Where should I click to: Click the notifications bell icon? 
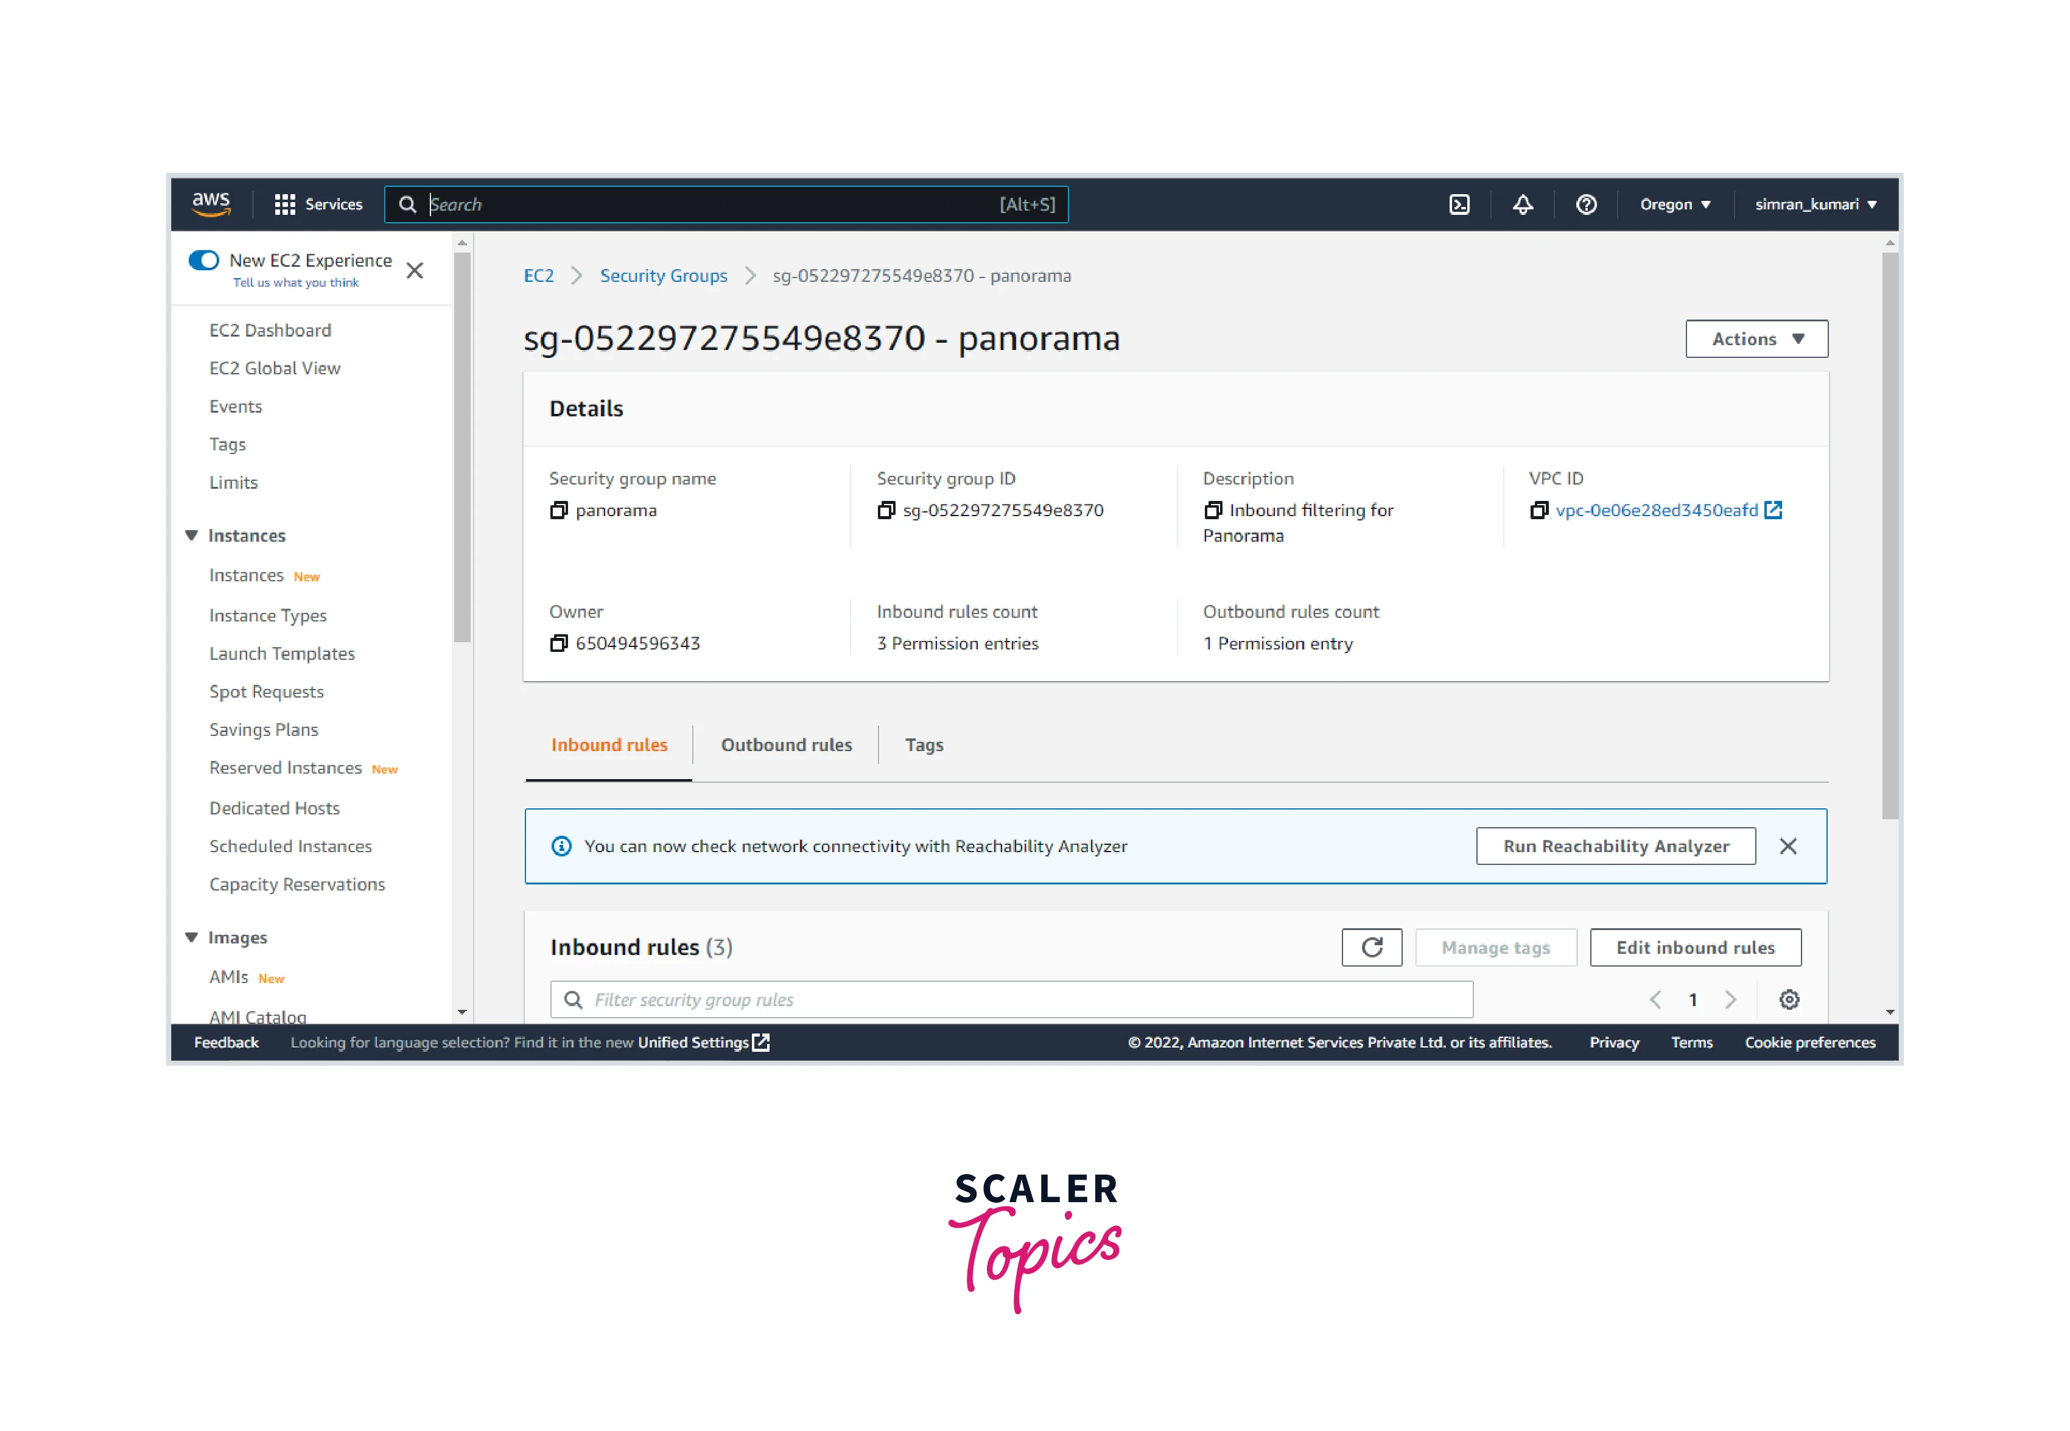[x=1522, y=205]
